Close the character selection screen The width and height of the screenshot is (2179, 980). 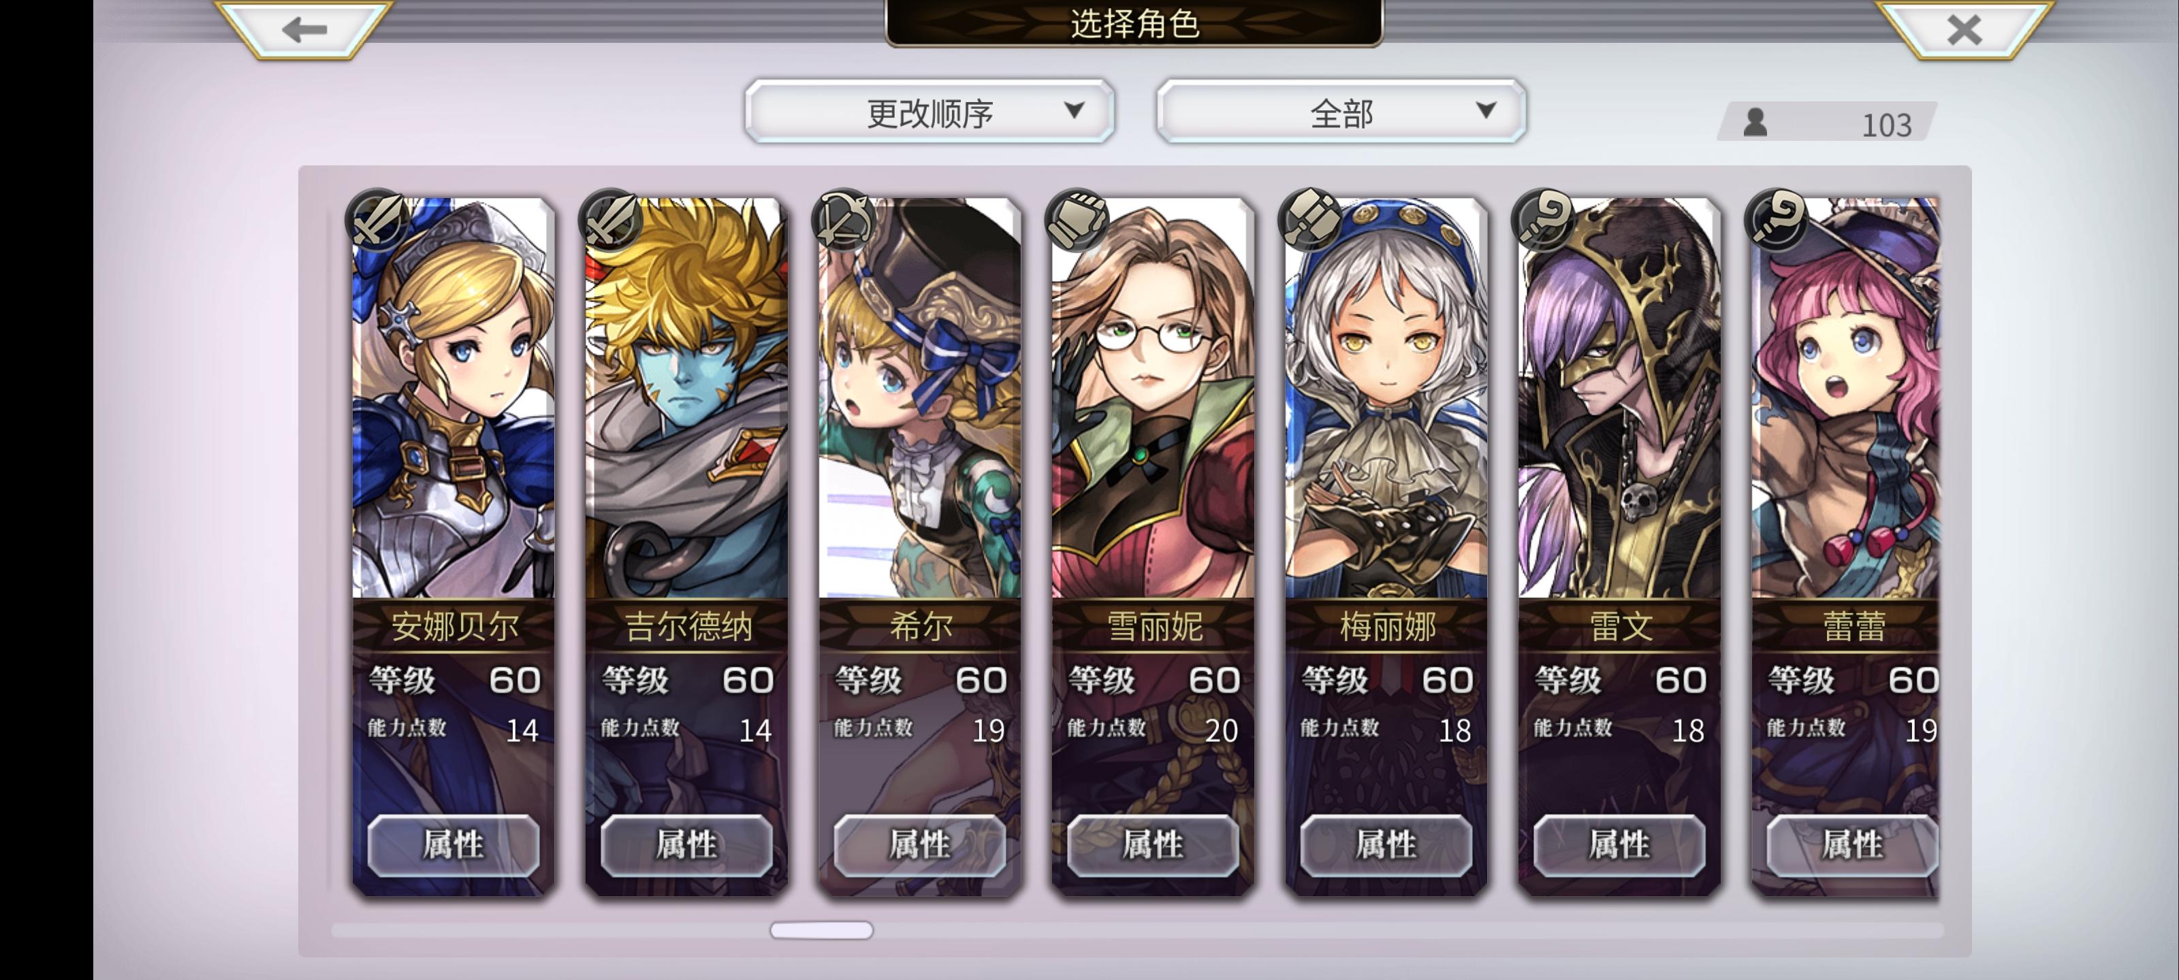pos(1964,29)
